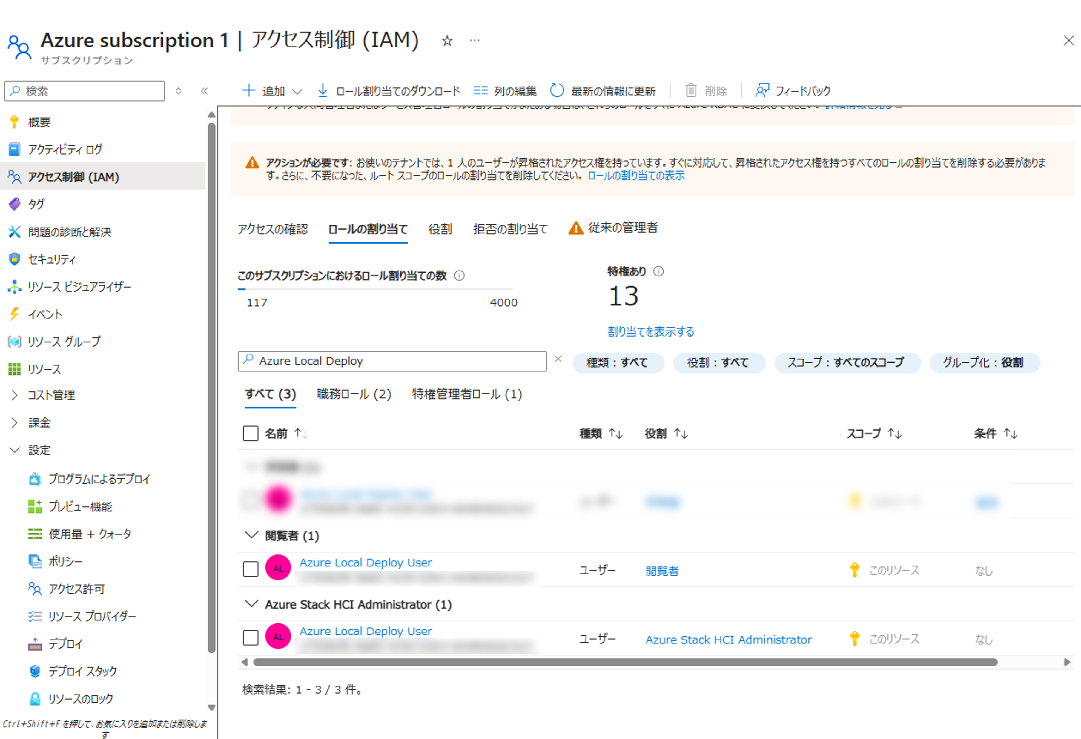
Task: Click the refresh (最新の情報に更新) icon
Action: pyautogui.click(x=557, y=90)
